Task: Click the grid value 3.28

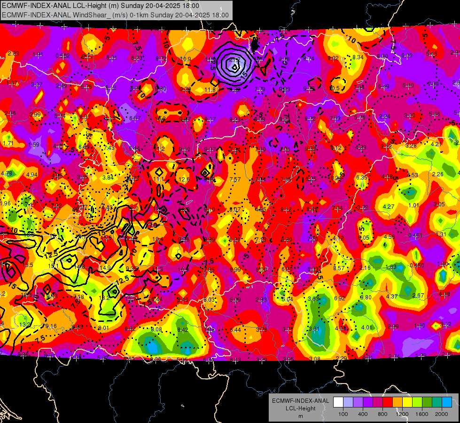Action: tap(411, 145)
